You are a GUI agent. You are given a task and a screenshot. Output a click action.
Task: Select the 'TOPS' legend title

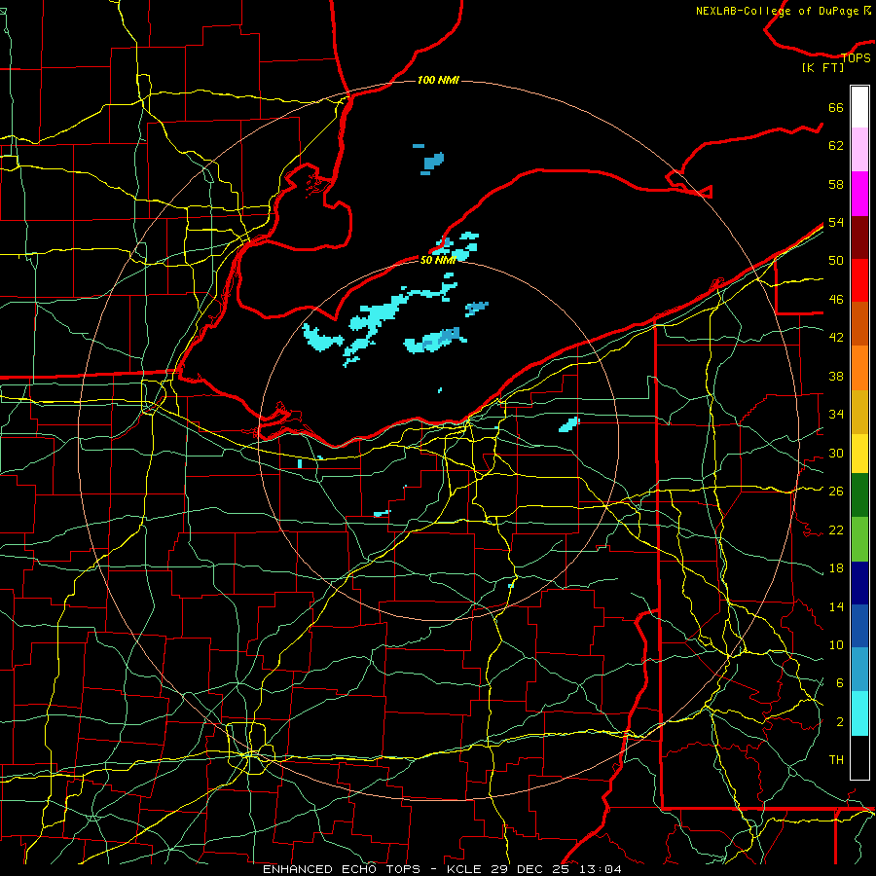(x=856, y=58)
